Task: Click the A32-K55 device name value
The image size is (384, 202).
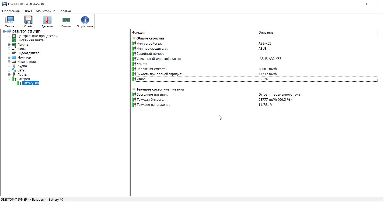Action: point(265,43)
